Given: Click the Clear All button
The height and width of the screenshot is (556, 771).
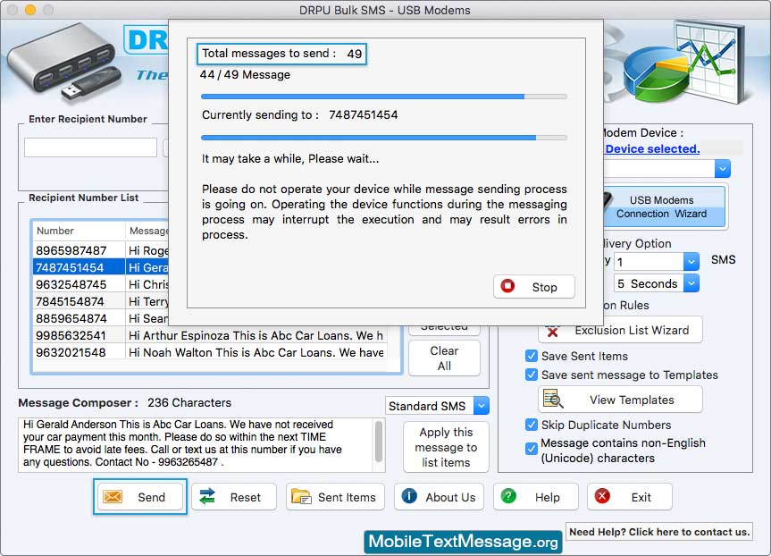Looking at the screenshot, I should click(444, 358).
